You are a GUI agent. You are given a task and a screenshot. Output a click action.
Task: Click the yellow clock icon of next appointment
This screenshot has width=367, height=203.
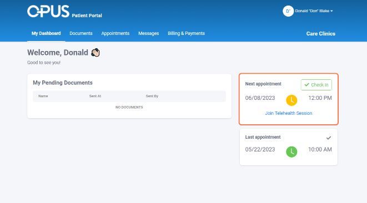pos(291,100)
